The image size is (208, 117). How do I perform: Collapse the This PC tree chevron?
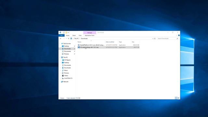point(59,58)
